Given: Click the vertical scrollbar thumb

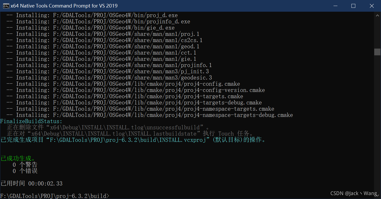Looking at the screenshot, I should 377,52.
